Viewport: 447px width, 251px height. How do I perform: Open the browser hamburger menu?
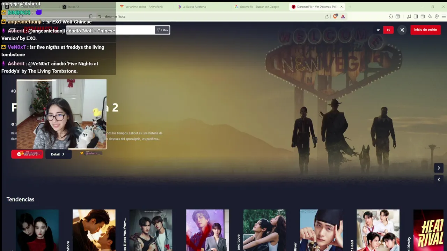[444, 16]
